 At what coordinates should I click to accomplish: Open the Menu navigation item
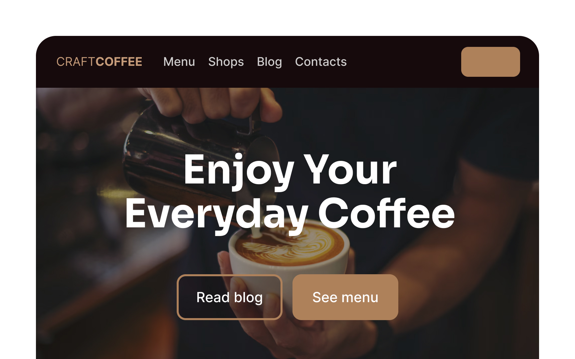pyautogui.click(x=179, y=62)
